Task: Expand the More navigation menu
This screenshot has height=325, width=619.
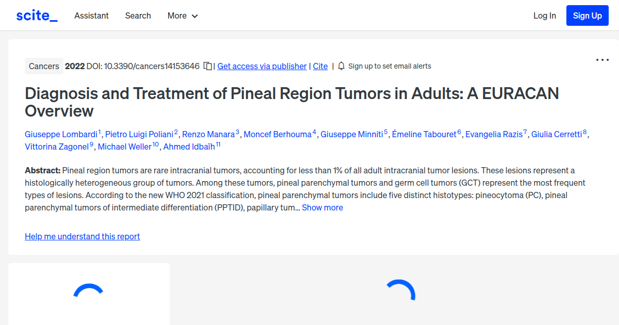Action: coord(182,15)
